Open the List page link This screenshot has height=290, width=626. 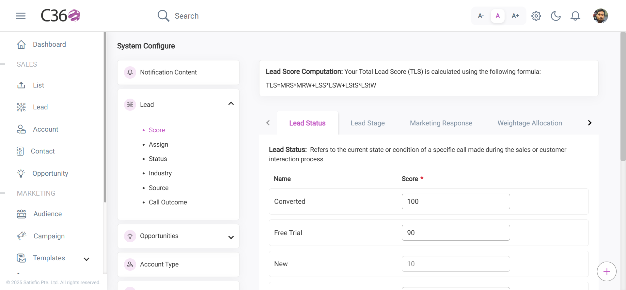39,85
